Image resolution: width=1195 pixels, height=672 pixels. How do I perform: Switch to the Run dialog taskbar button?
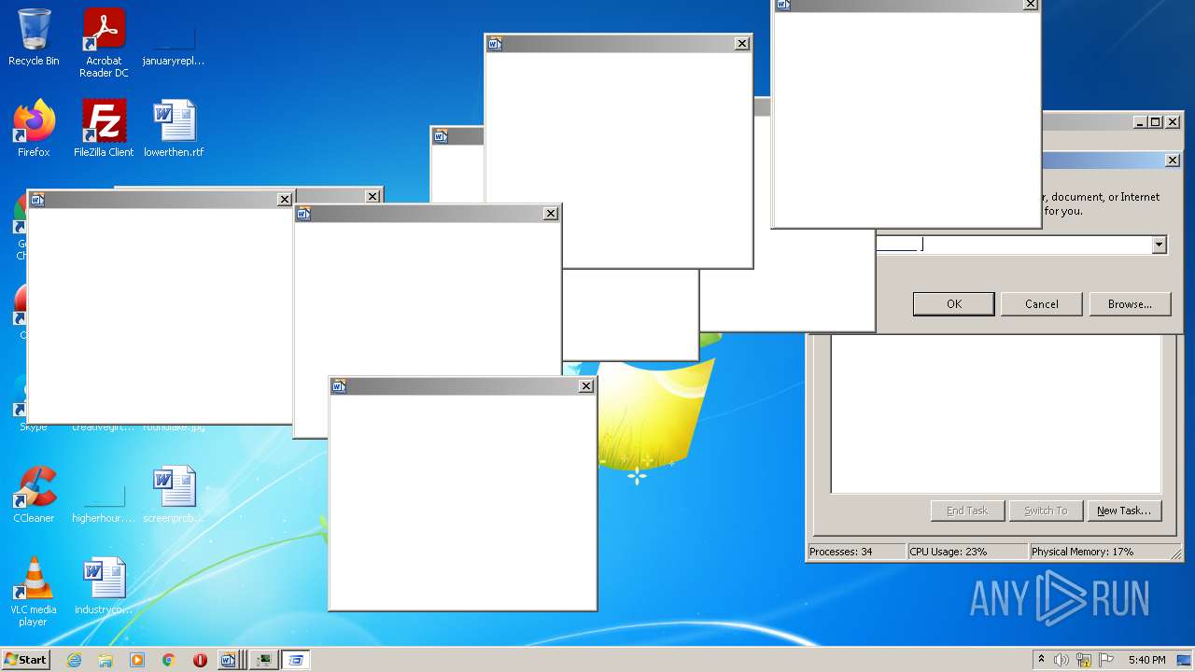pyautogui.click(x=296, y=660)
